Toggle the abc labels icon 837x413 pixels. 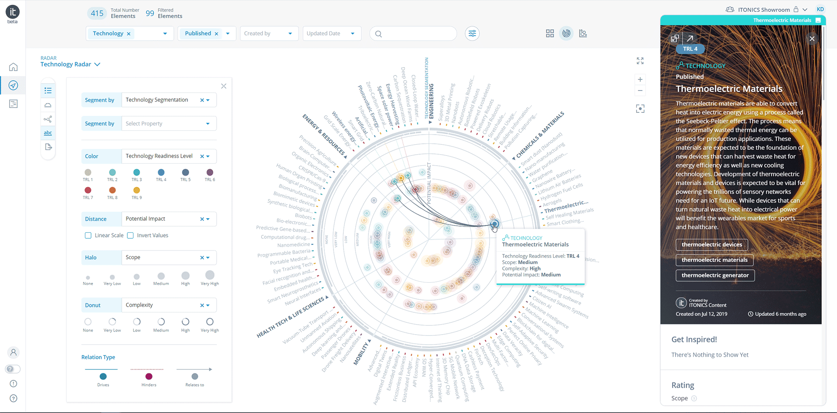(x=48, y=132)
